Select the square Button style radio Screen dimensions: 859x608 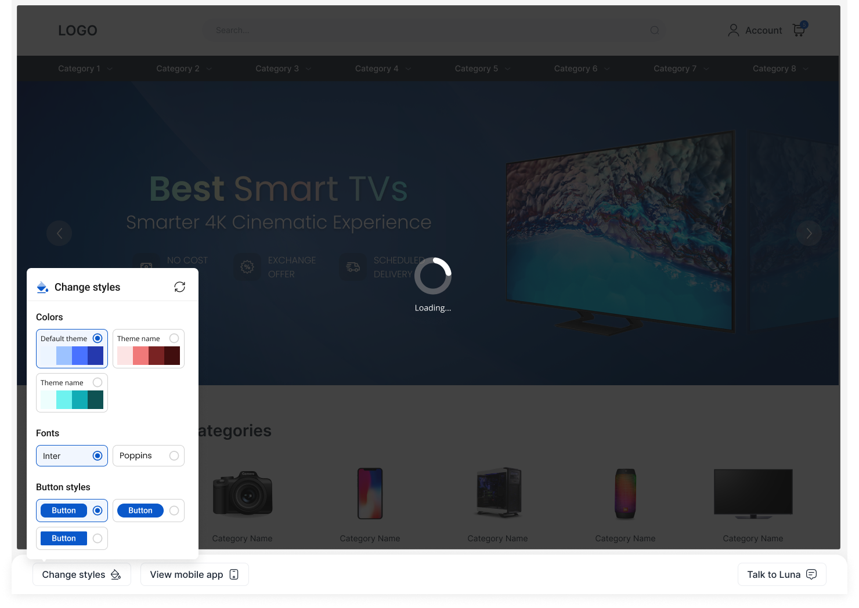[98, 538]
